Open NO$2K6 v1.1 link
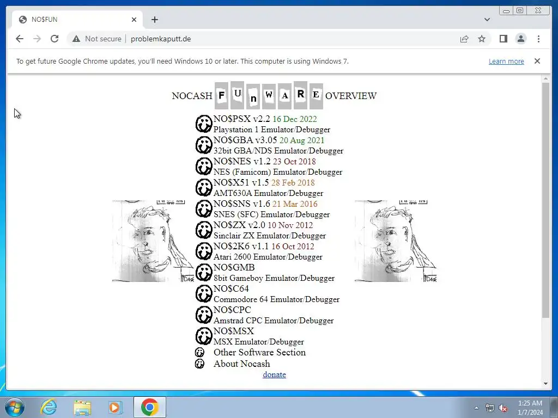Screen dimensions: 558x418 point(241,247)
